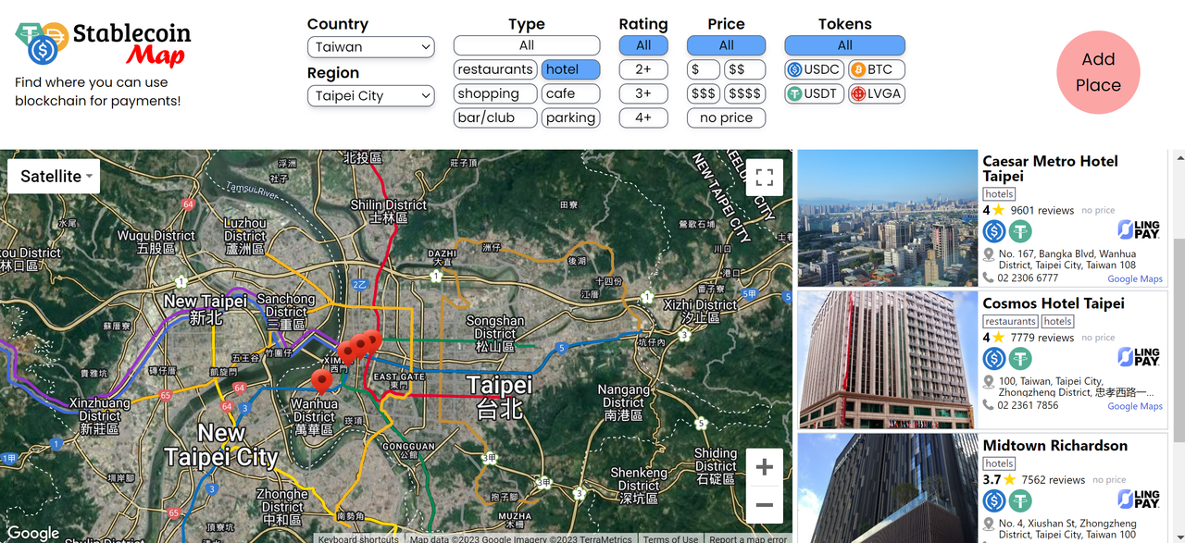
Task: Open Google Maps link for Cosmos Hotel Taipei
Action: coord(1135,406)
